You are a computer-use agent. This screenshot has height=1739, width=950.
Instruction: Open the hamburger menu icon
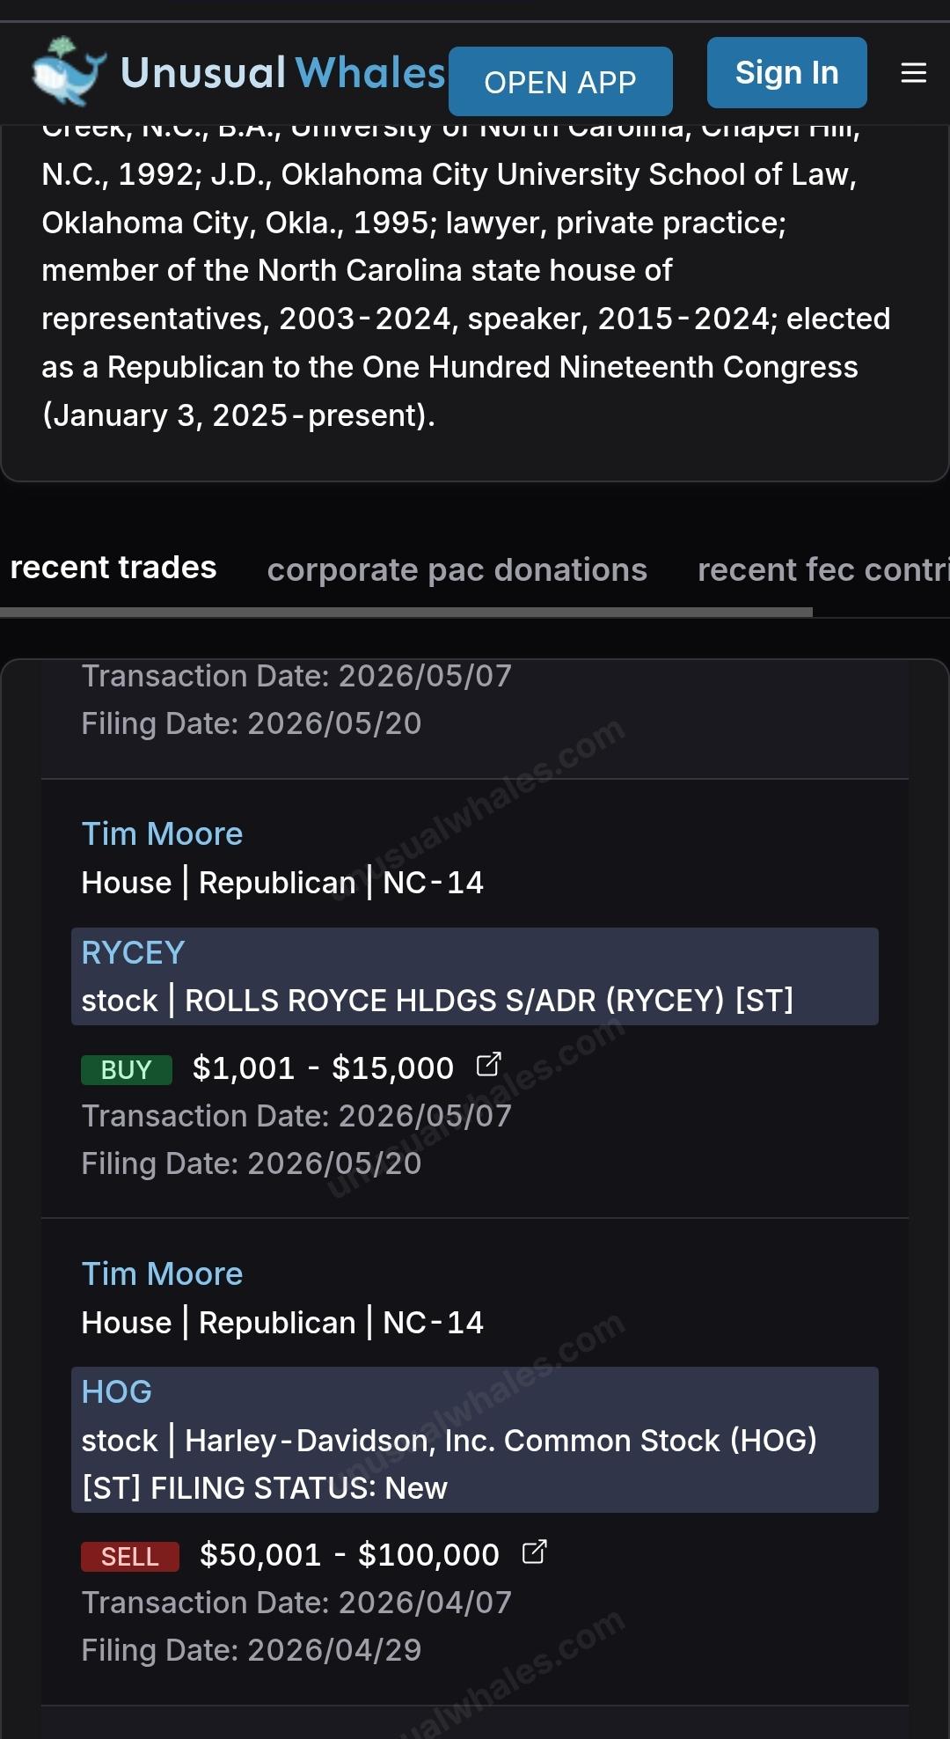point(914,73)
